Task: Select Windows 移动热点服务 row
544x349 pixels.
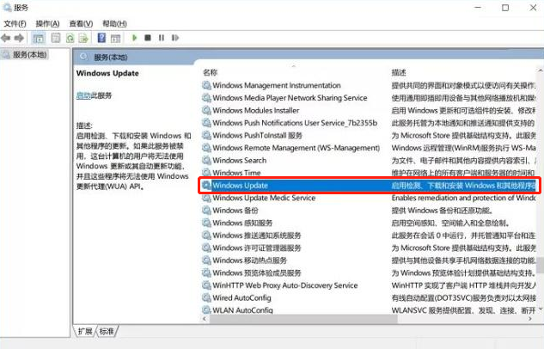Action: (x=370, y=260)
